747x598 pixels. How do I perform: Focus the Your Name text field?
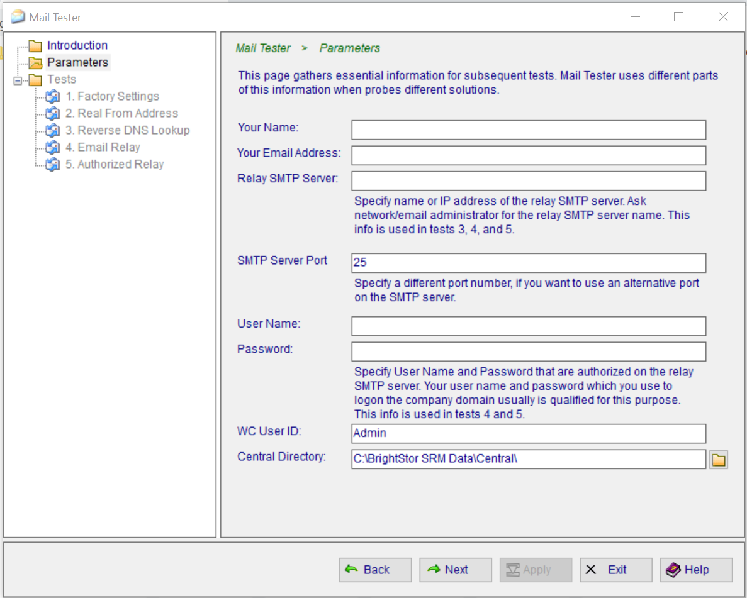[x=529, y=130]
